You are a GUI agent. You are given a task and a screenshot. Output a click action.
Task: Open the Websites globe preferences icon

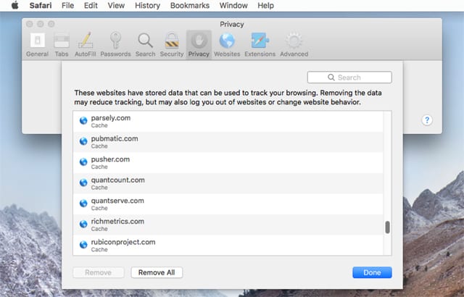(227, 43)
